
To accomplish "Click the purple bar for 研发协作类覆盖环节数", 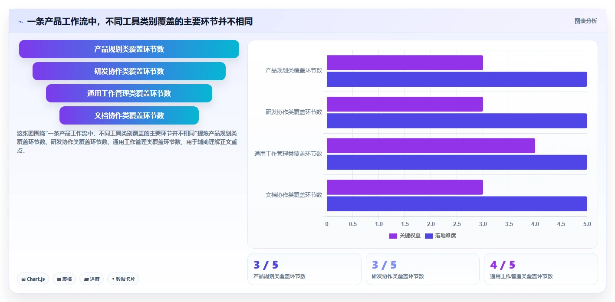I will click(405, 104).
